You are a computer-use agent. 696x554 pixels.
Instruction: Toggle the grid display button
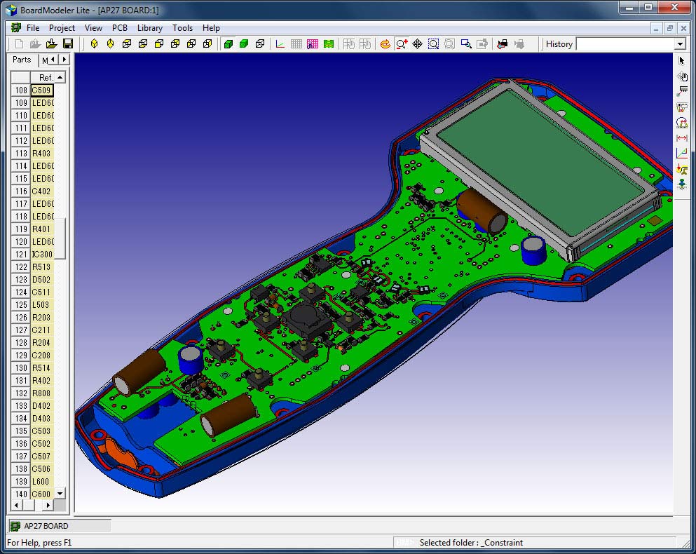(x=296, y=43)
